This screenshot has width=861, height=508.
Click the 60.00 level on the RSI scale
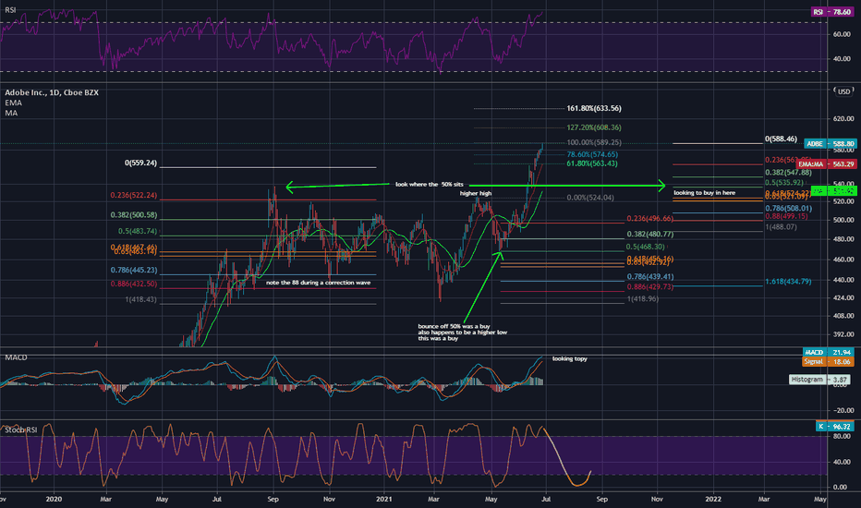[842, 34]
